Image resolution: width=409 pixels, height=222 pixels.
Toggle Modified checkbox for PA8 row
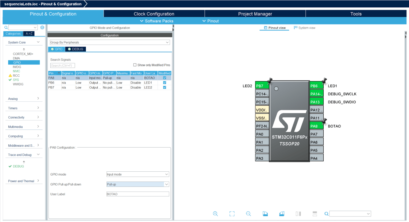tap(164, 78)
